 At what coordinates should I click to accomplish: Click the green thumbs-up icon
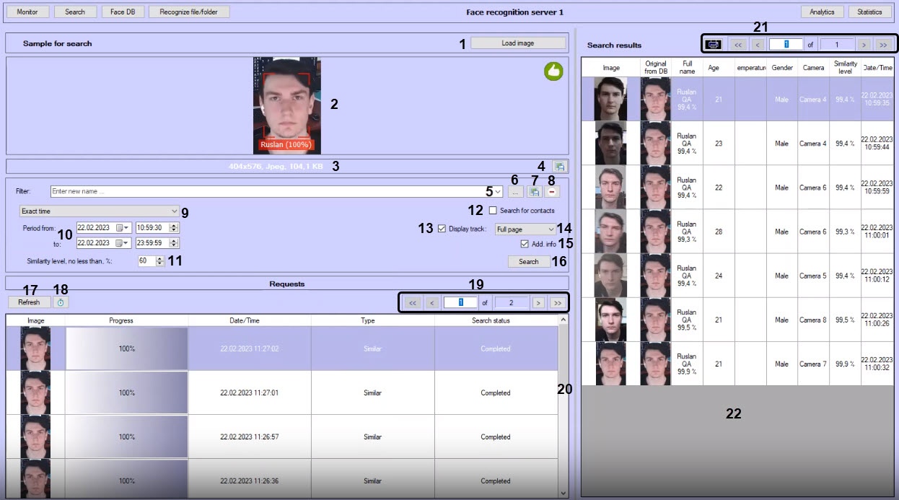553,71
